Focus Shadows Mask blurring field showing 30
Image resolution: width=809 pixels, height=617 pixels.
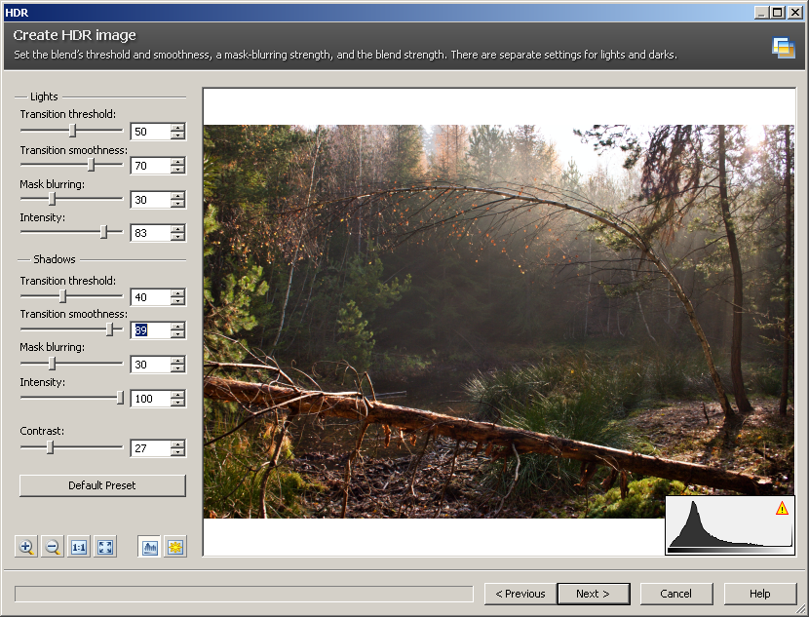pos(151,365)
